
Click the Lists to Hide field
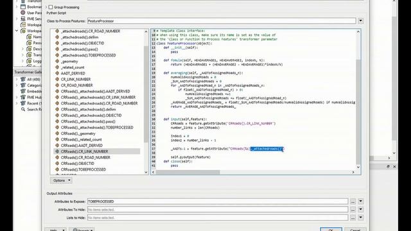pos(218,218)
